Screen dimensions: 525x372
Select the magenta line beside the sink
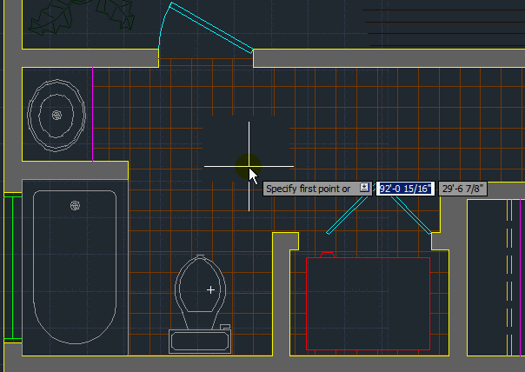(93, 113)
